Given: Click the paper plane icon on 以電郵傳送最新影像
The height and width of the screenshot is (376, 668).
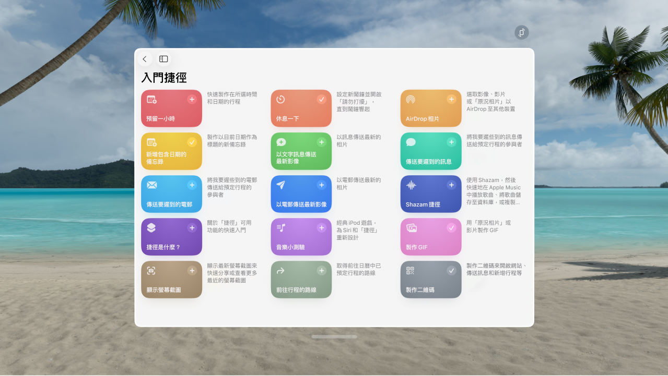Looking at the screenshot, I should pos(280,185).
